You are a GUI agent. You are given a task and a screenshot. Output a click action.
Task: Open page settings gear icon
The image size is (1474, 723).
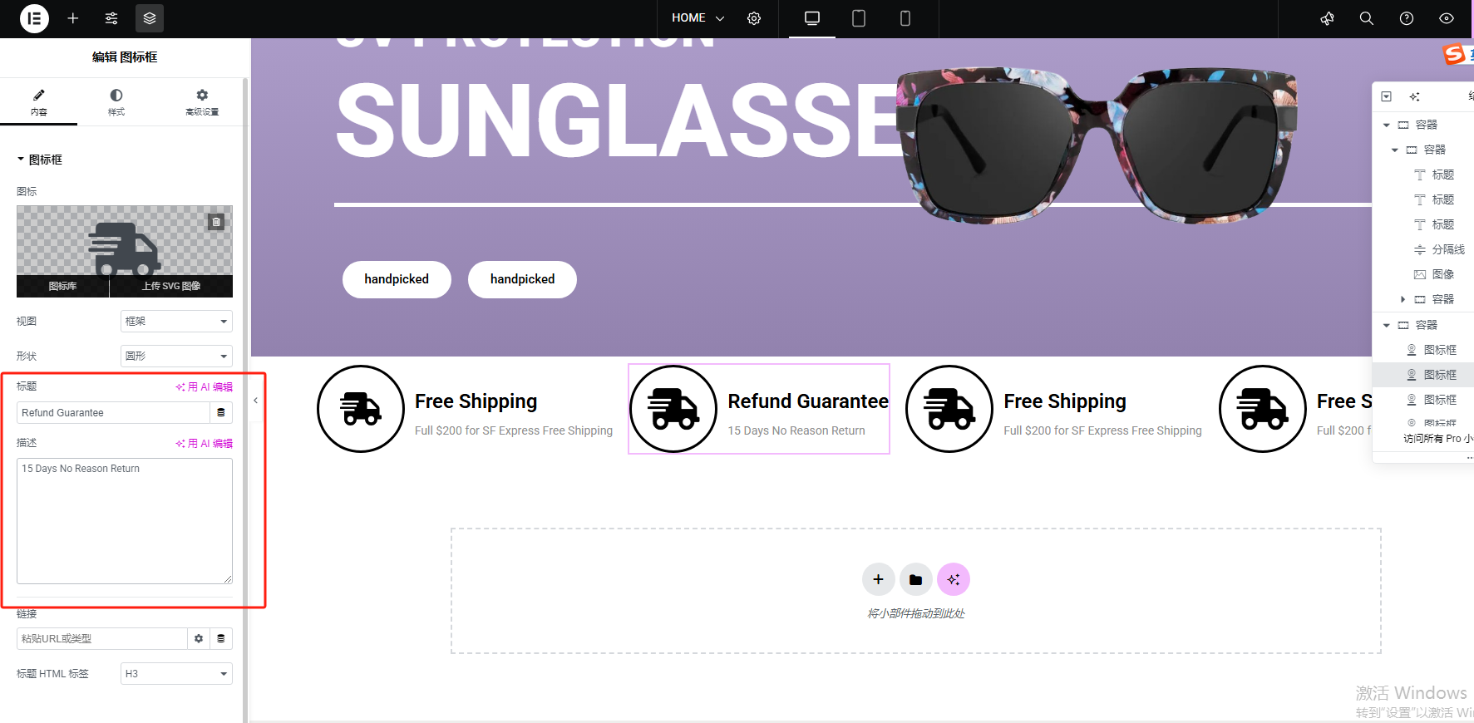[x=754, y=18]
